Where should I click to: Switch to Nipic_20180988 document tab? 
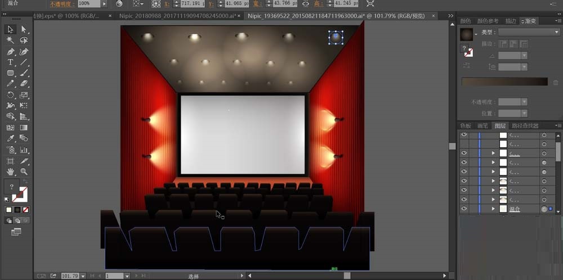(180, 16)
